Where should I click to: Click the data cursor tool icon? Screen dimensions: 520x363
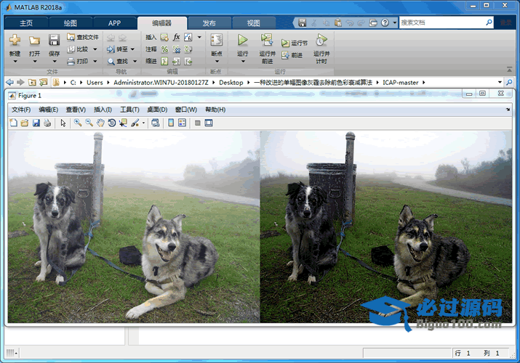point(123,123)
